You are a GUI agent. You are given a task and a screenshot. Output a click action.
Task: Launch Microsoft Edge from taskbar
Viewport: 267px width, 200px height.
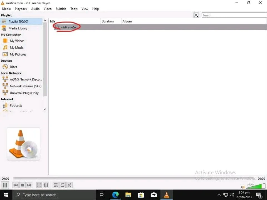115,195
